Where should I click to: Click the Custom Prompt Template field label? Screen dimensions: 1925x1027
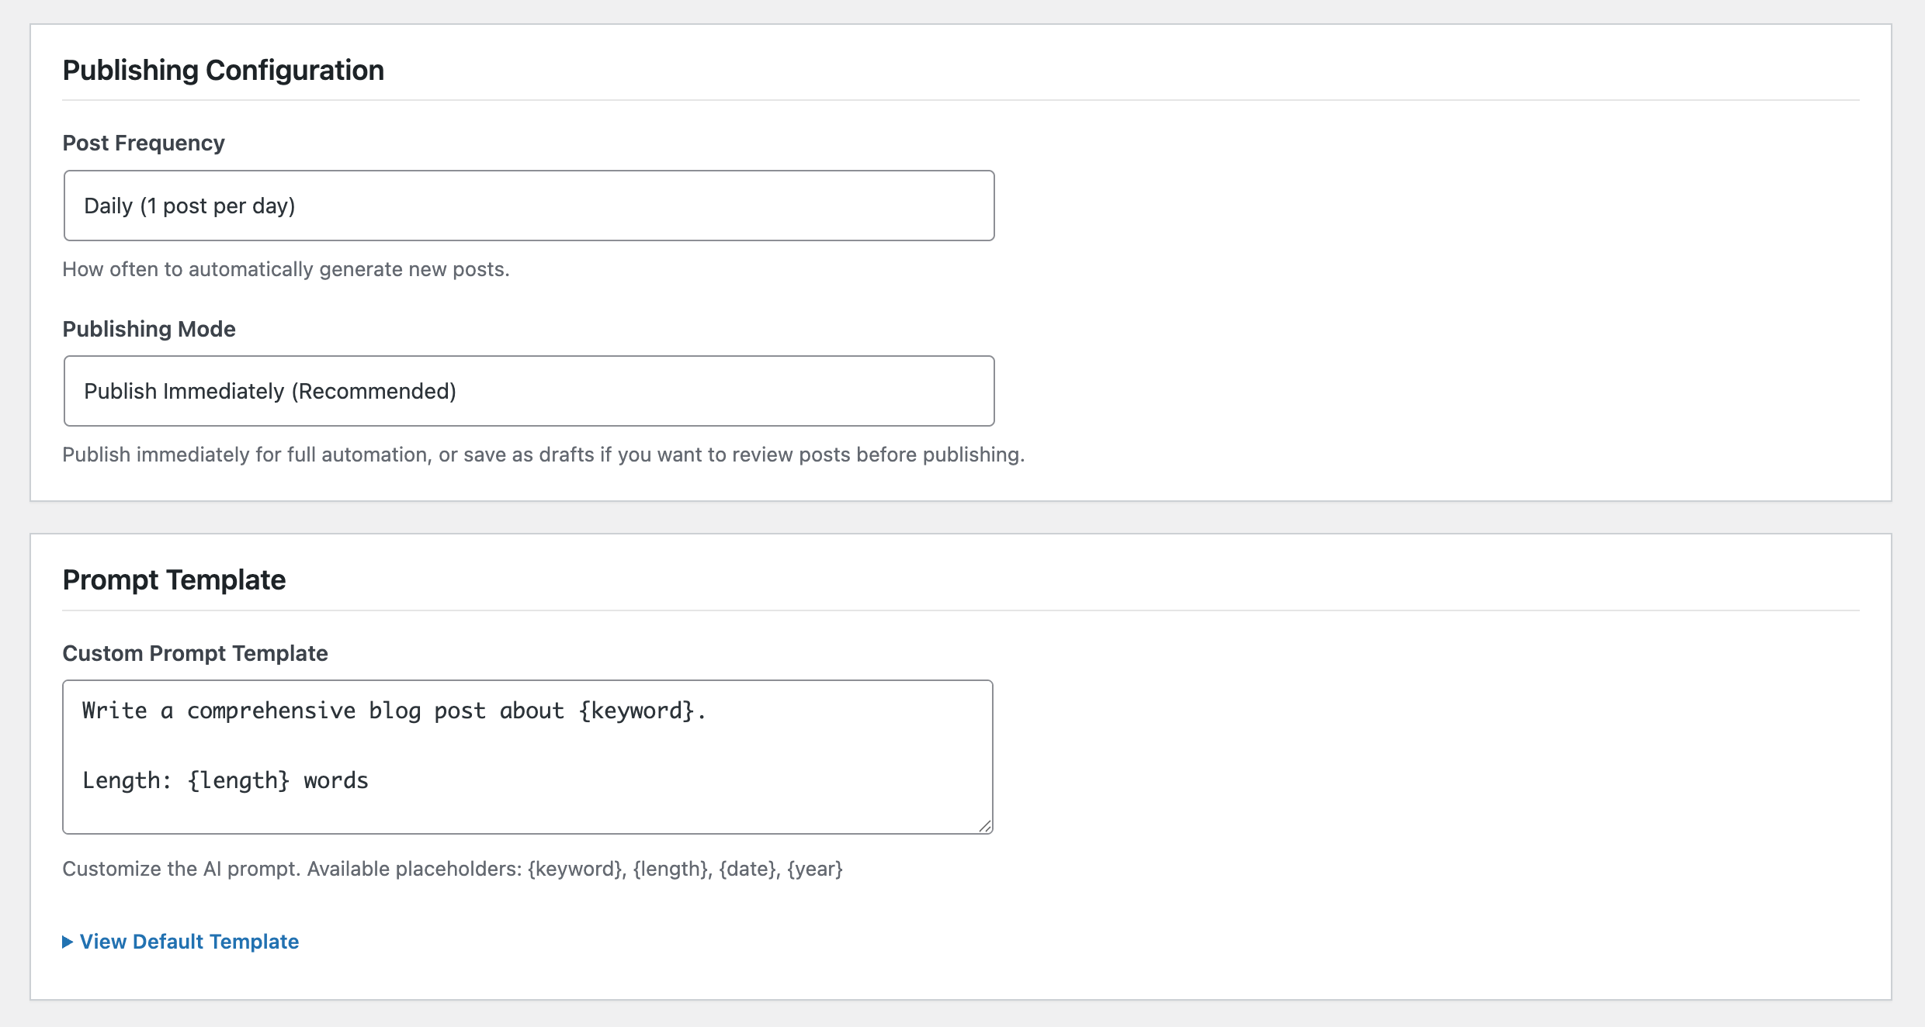195,653
